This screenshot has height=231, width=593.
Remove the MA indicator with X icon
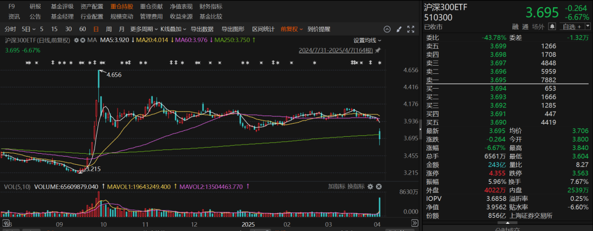[82, 40]
